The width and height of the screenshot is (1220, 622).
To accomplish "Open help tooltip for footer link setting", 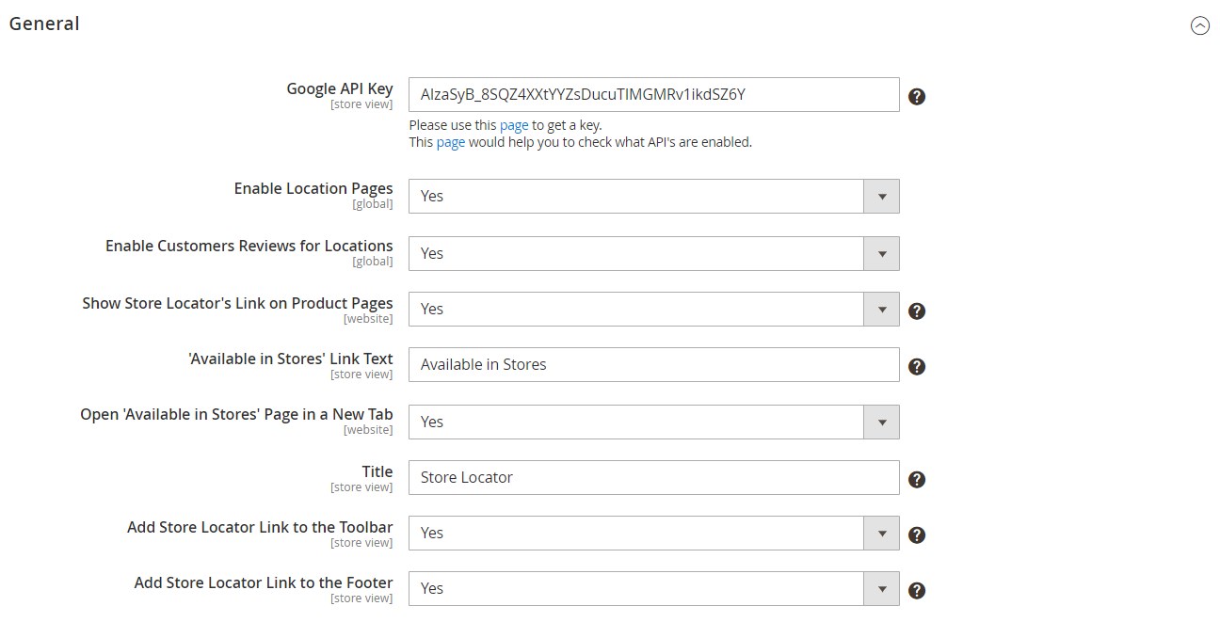I will coord(916,589).
